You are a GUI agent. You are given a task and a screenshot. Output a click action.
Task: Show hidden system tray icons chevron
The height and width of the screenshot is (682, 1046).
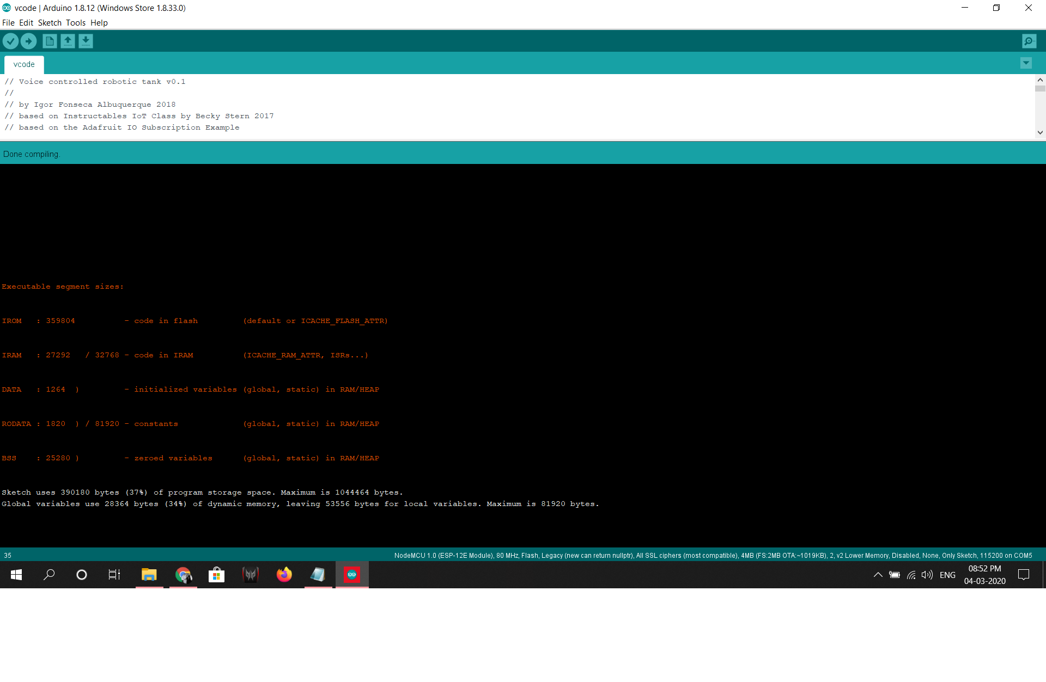[878, 575]
